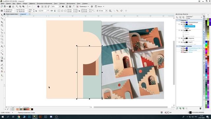This screenshot has width=211, height=119.
Task: Select the Color Eyedropper tool in the toolbox
Action: point(2,65)
